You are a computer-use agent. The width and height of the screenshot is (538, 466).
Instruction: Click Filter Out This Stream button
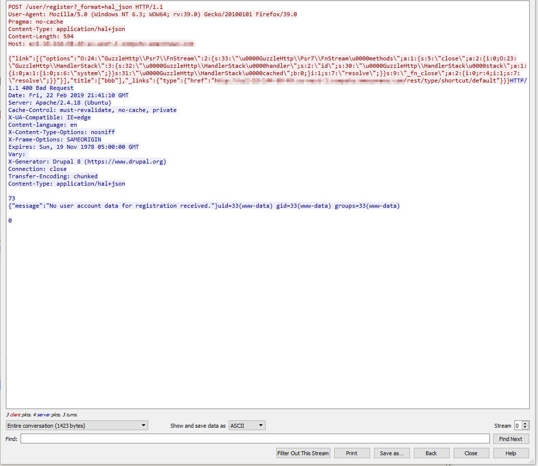[x=303, y=453]
